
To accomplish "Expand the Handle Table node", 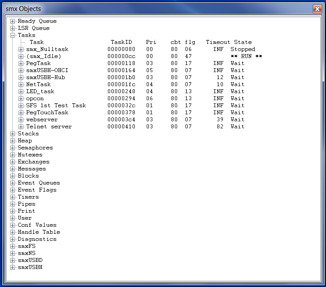I will pyautogui.click(x=12, y=232).
